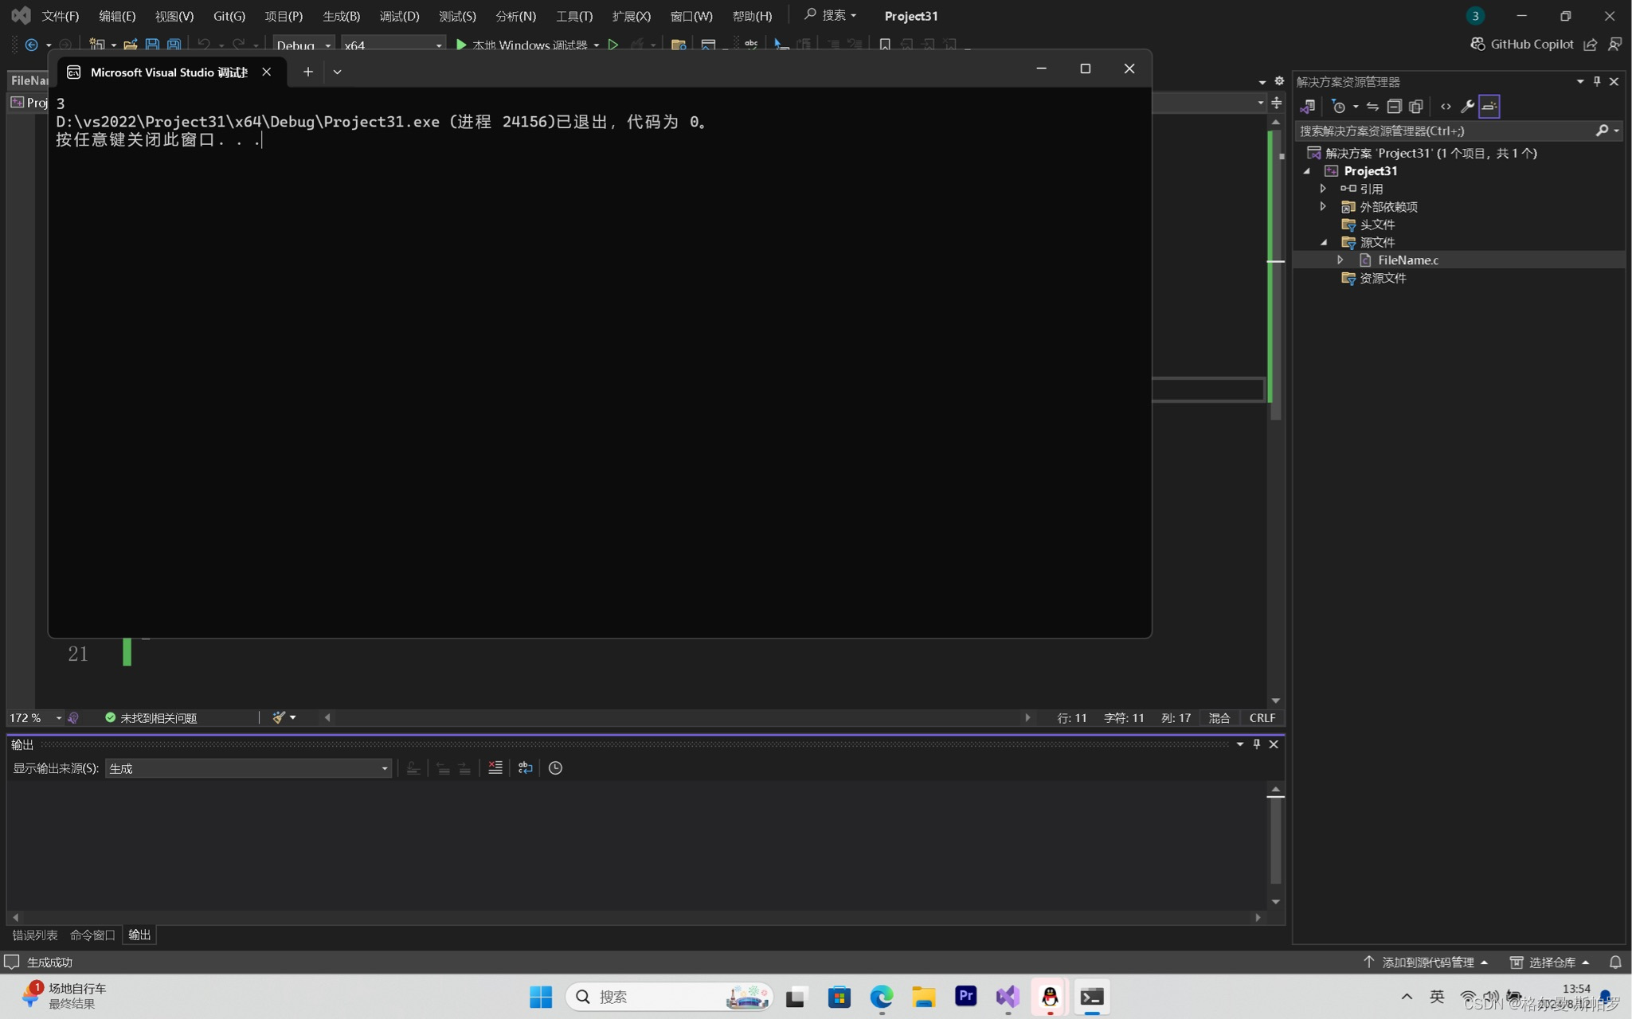
Task: Click the 未找到相关问题 status indicator
Action: click(x=151, y=717)
